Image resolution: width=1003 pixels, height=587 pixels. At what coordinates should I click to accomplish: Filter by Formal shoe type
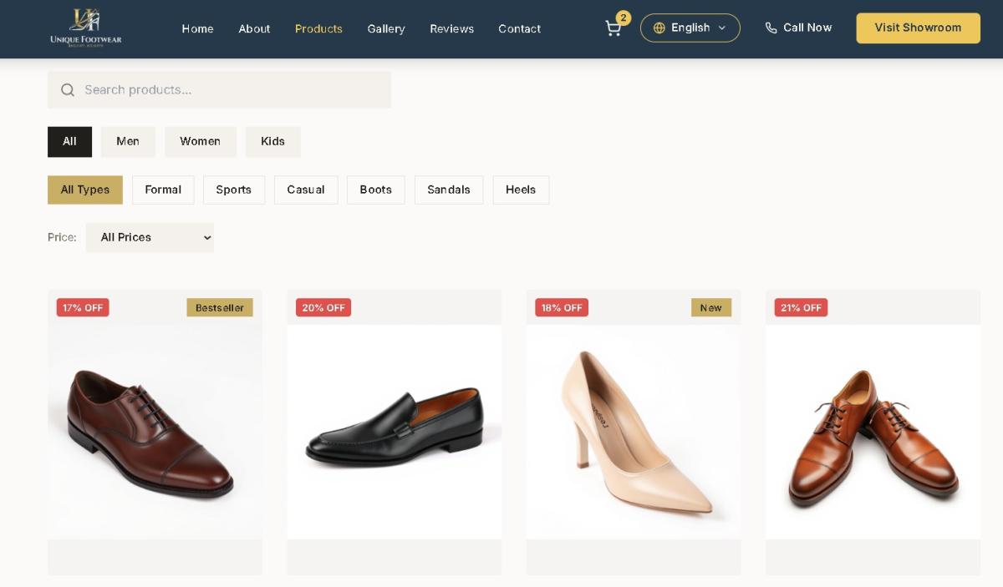(x=163, y=190)
